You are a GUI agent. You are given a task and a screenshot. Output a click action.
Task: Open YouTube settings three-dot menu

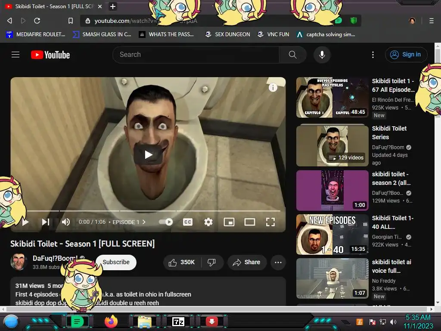373,55
